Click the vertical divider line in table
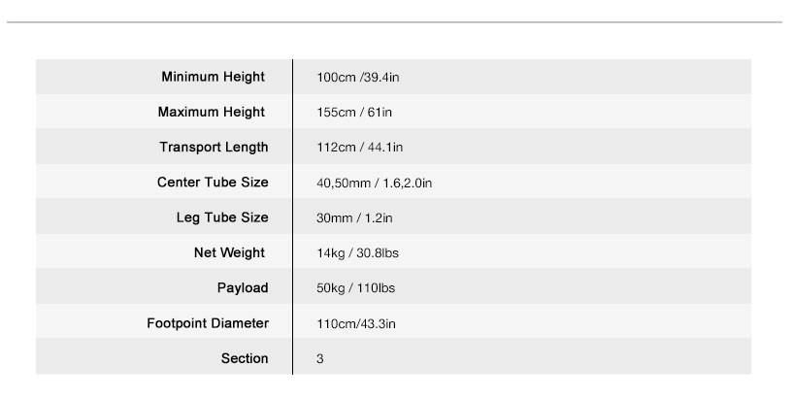Screen dimensions: 793x400 pyautogui.click(x=292, y=217)
